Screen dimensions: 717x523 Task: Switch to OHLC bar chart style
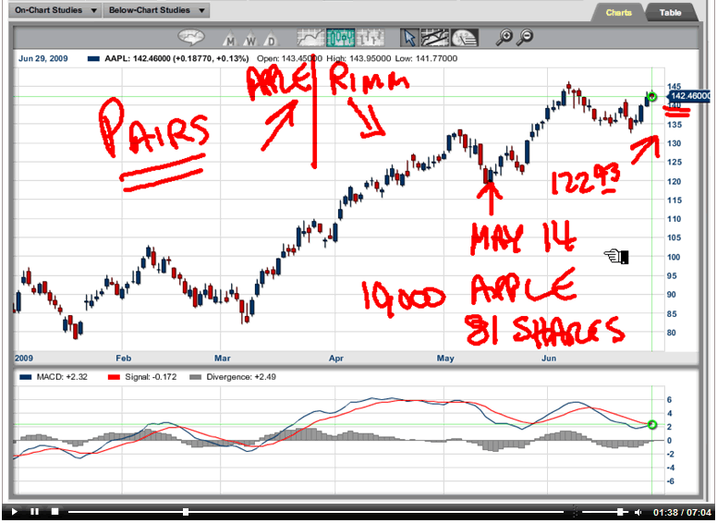[x=370, y=38]
